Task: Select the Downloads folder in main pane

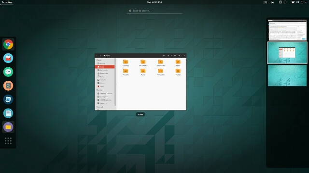Action: pyautogui.click(x=161, y=63)
